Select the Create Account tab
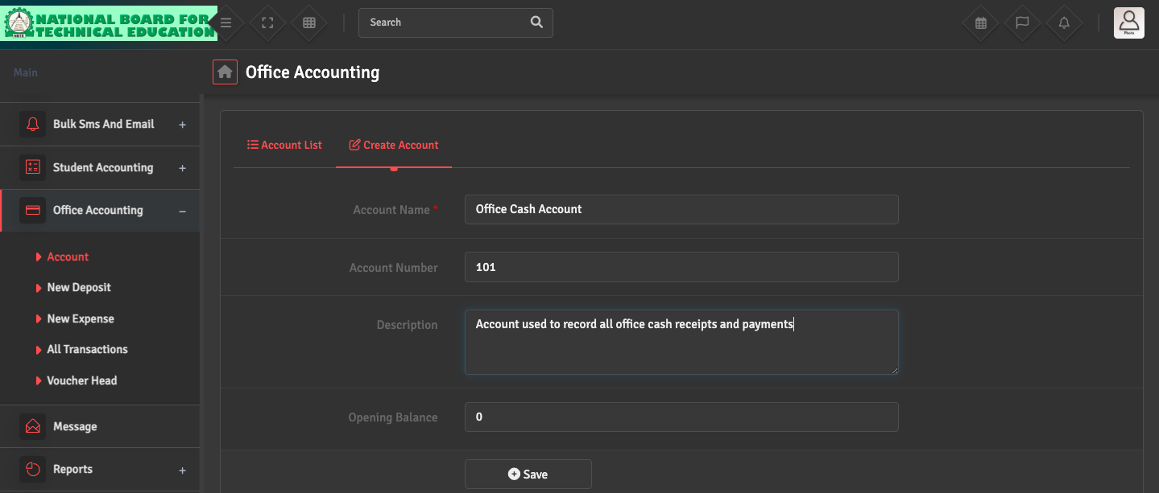This screenshot has height=493, width=1159. click(x=394, y=146)
